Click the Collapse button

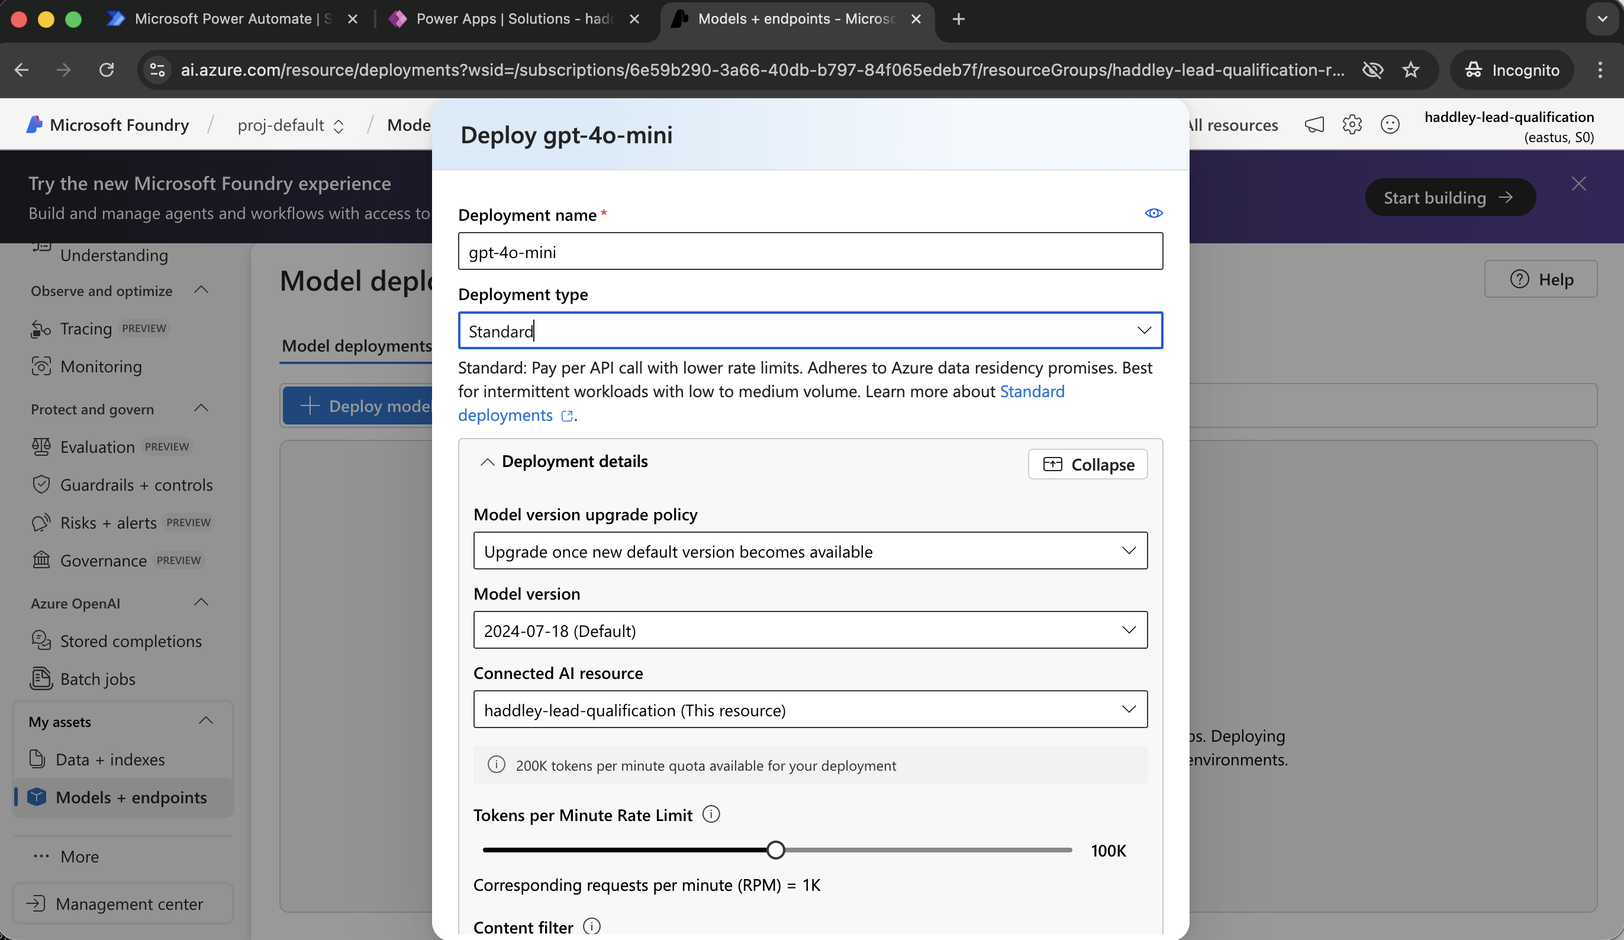(x=1087, y=464)
